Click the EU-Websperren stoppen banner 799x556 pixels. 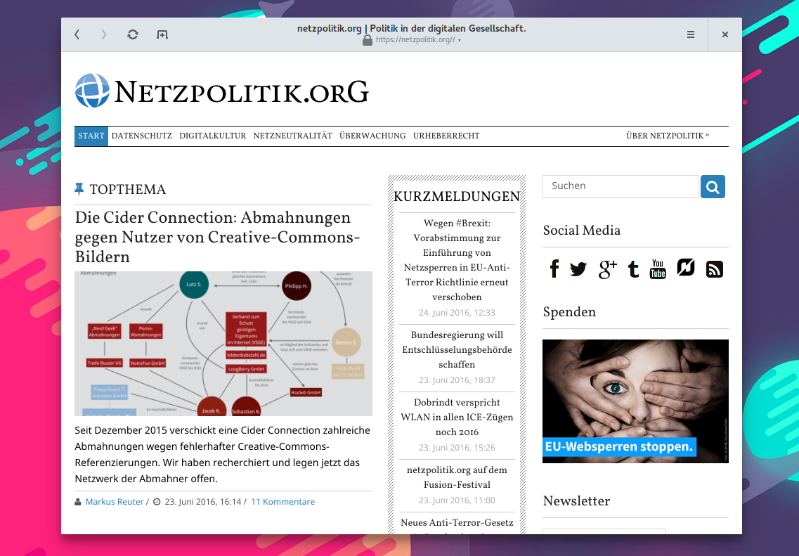click(635, 401)
